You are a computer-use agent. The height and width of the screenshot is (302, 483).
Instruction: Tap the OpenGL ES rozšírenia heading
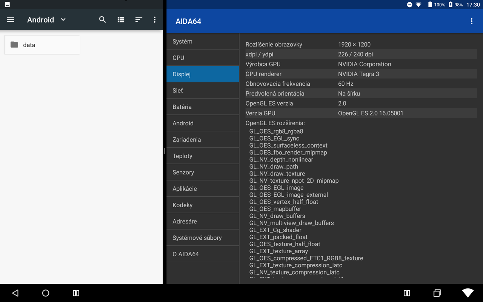click(x=275, y=123)
